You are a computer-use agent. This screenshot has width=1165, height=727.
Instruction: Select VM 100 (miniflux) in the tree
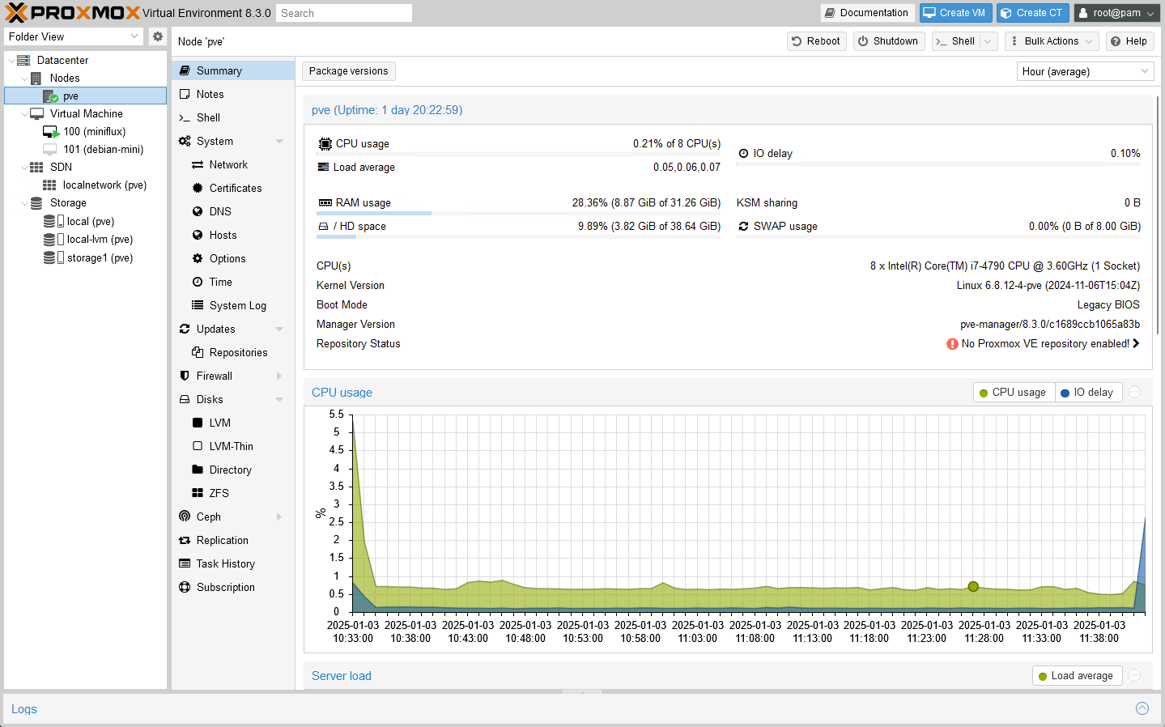[94, 131]
